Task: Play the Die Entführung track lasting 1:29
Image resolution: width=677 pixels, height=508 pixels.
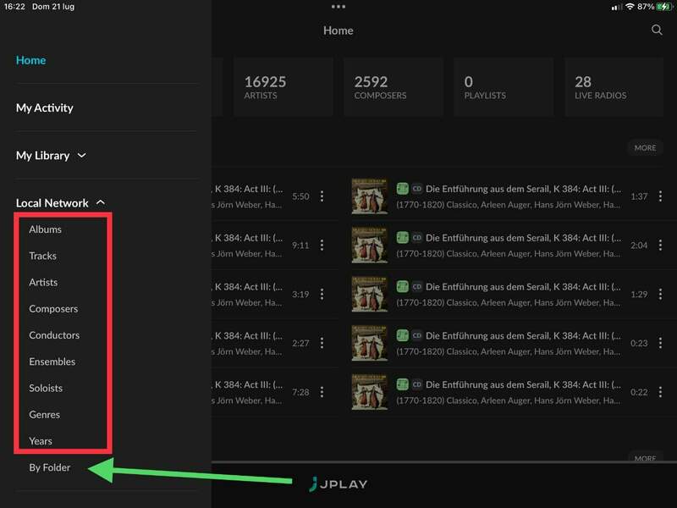Action: pyautogui.click(x=508, y=294)
